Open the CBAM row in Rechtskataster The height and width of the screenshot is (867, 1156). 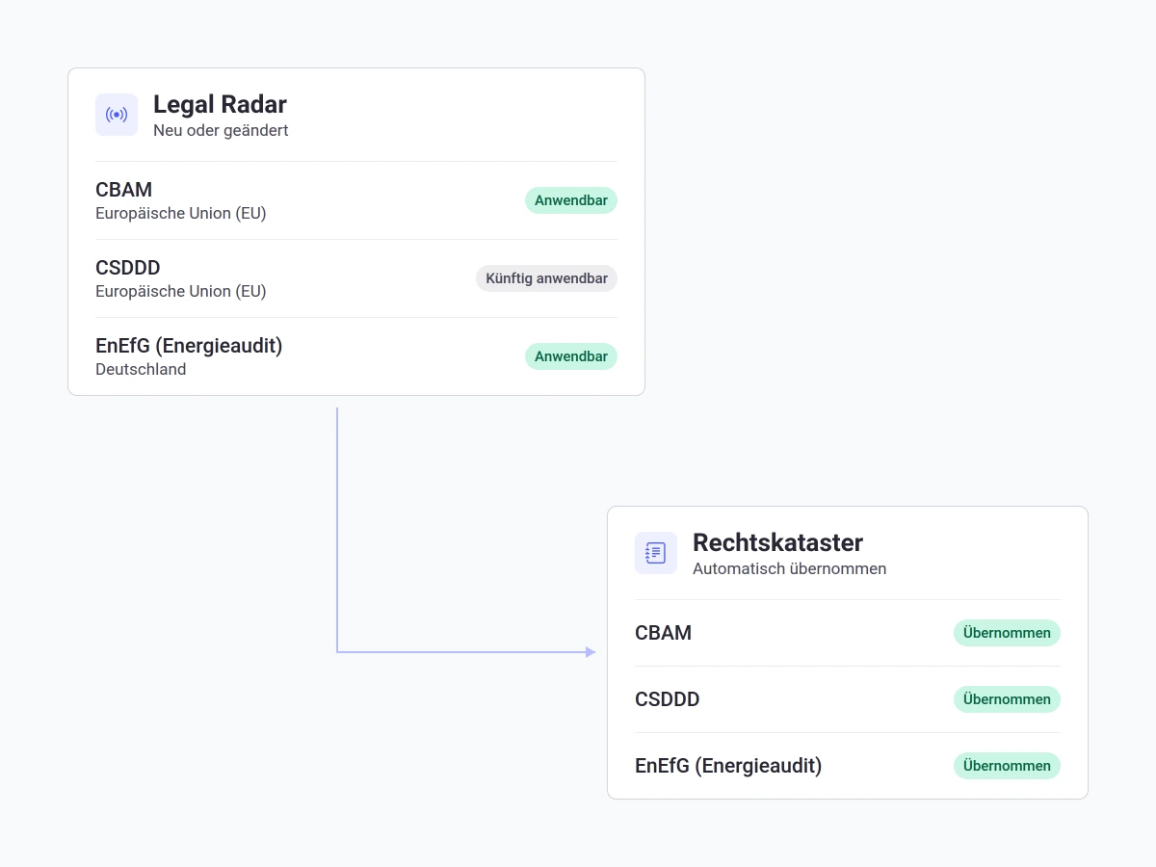(x=848, y=633)
